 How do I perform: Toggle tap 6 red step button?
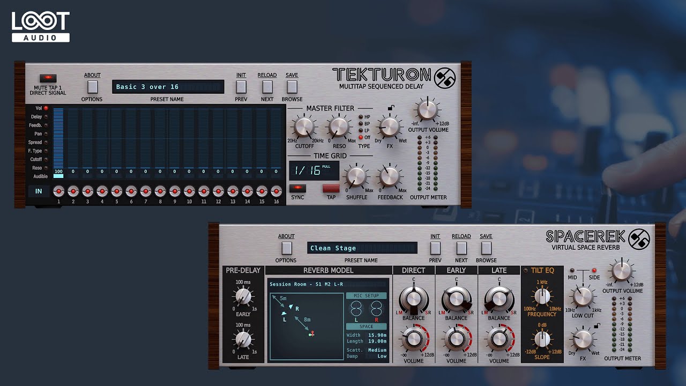[131, 191]
